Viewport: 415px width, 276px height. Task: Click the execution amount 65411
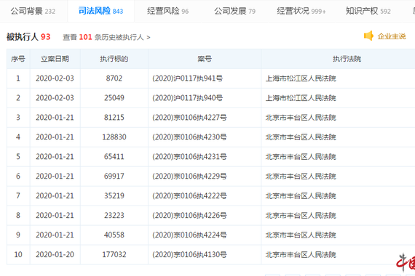click(x=114, y=157)
